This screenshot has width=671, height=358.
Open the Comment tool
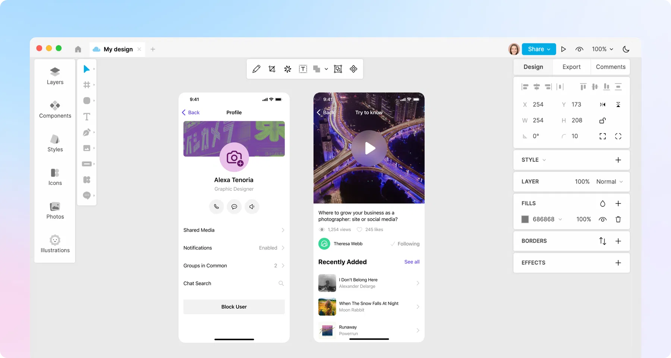pos(86,195)
